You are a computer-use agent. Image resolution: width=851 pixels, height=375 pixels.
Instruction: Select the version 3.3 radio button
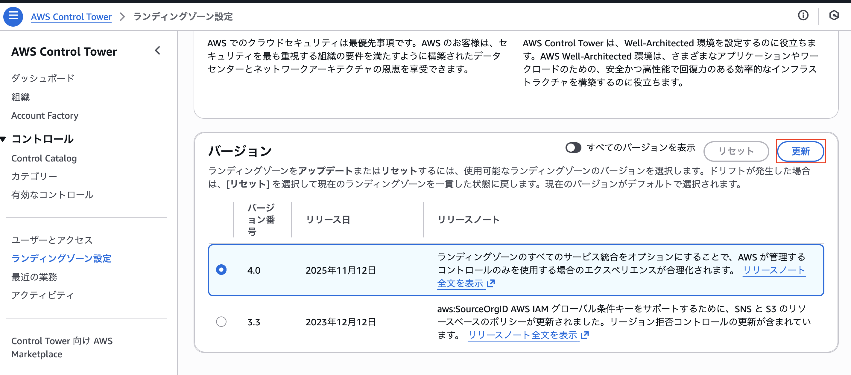coord(222,321)
